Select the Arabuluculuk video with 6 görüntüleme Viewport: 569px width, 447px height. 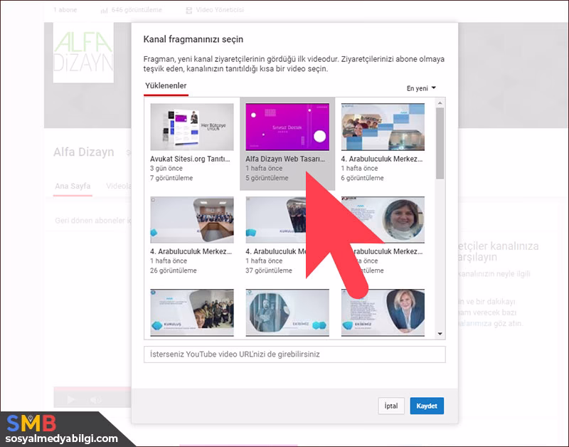pos(383,127)
